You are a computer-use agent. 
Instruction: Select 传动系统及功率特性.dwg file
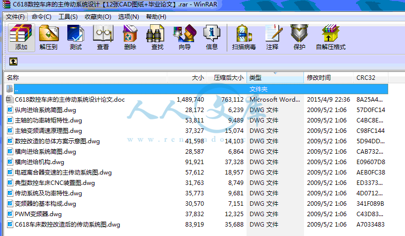pos(49,193)
